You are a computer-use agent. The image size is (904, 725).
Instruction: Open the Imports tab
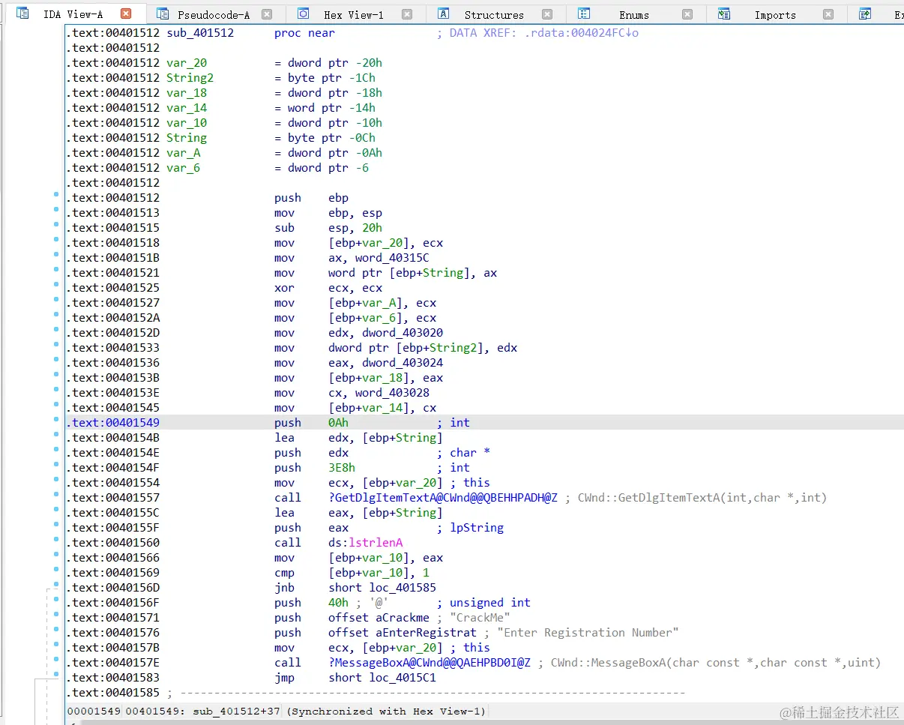click(775, 14)
